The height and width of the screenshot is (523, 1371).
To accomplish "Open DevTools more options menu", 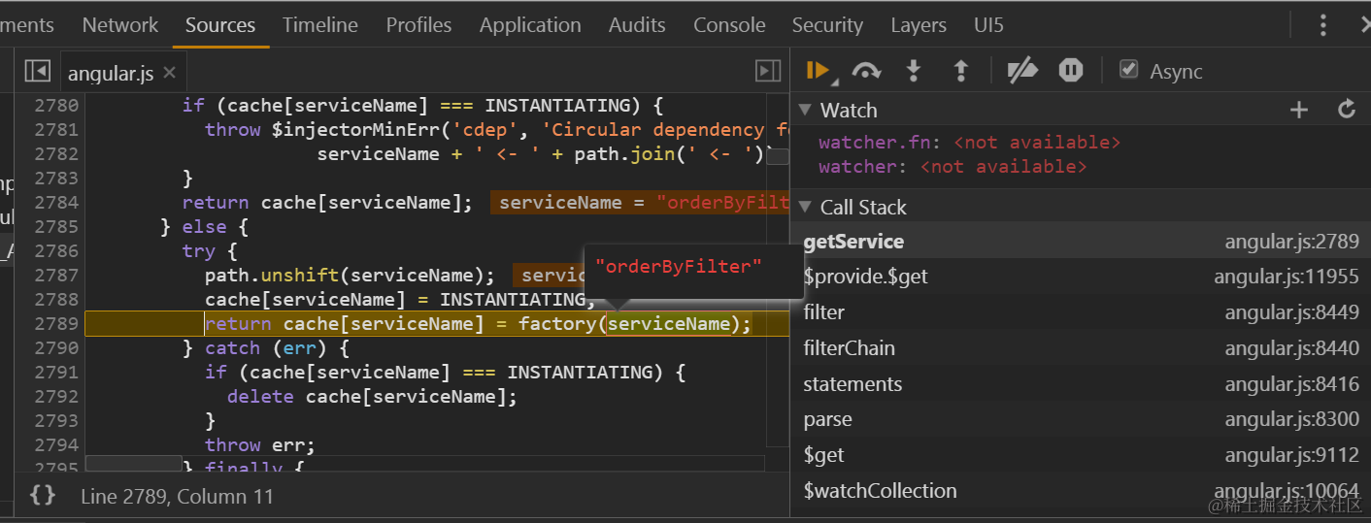I will (1322, 25).
